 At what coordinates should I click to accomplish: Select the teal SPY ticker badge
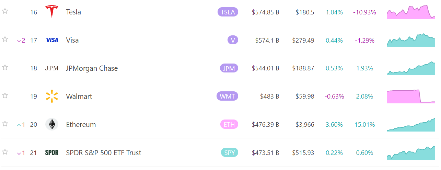coord(230,152)
